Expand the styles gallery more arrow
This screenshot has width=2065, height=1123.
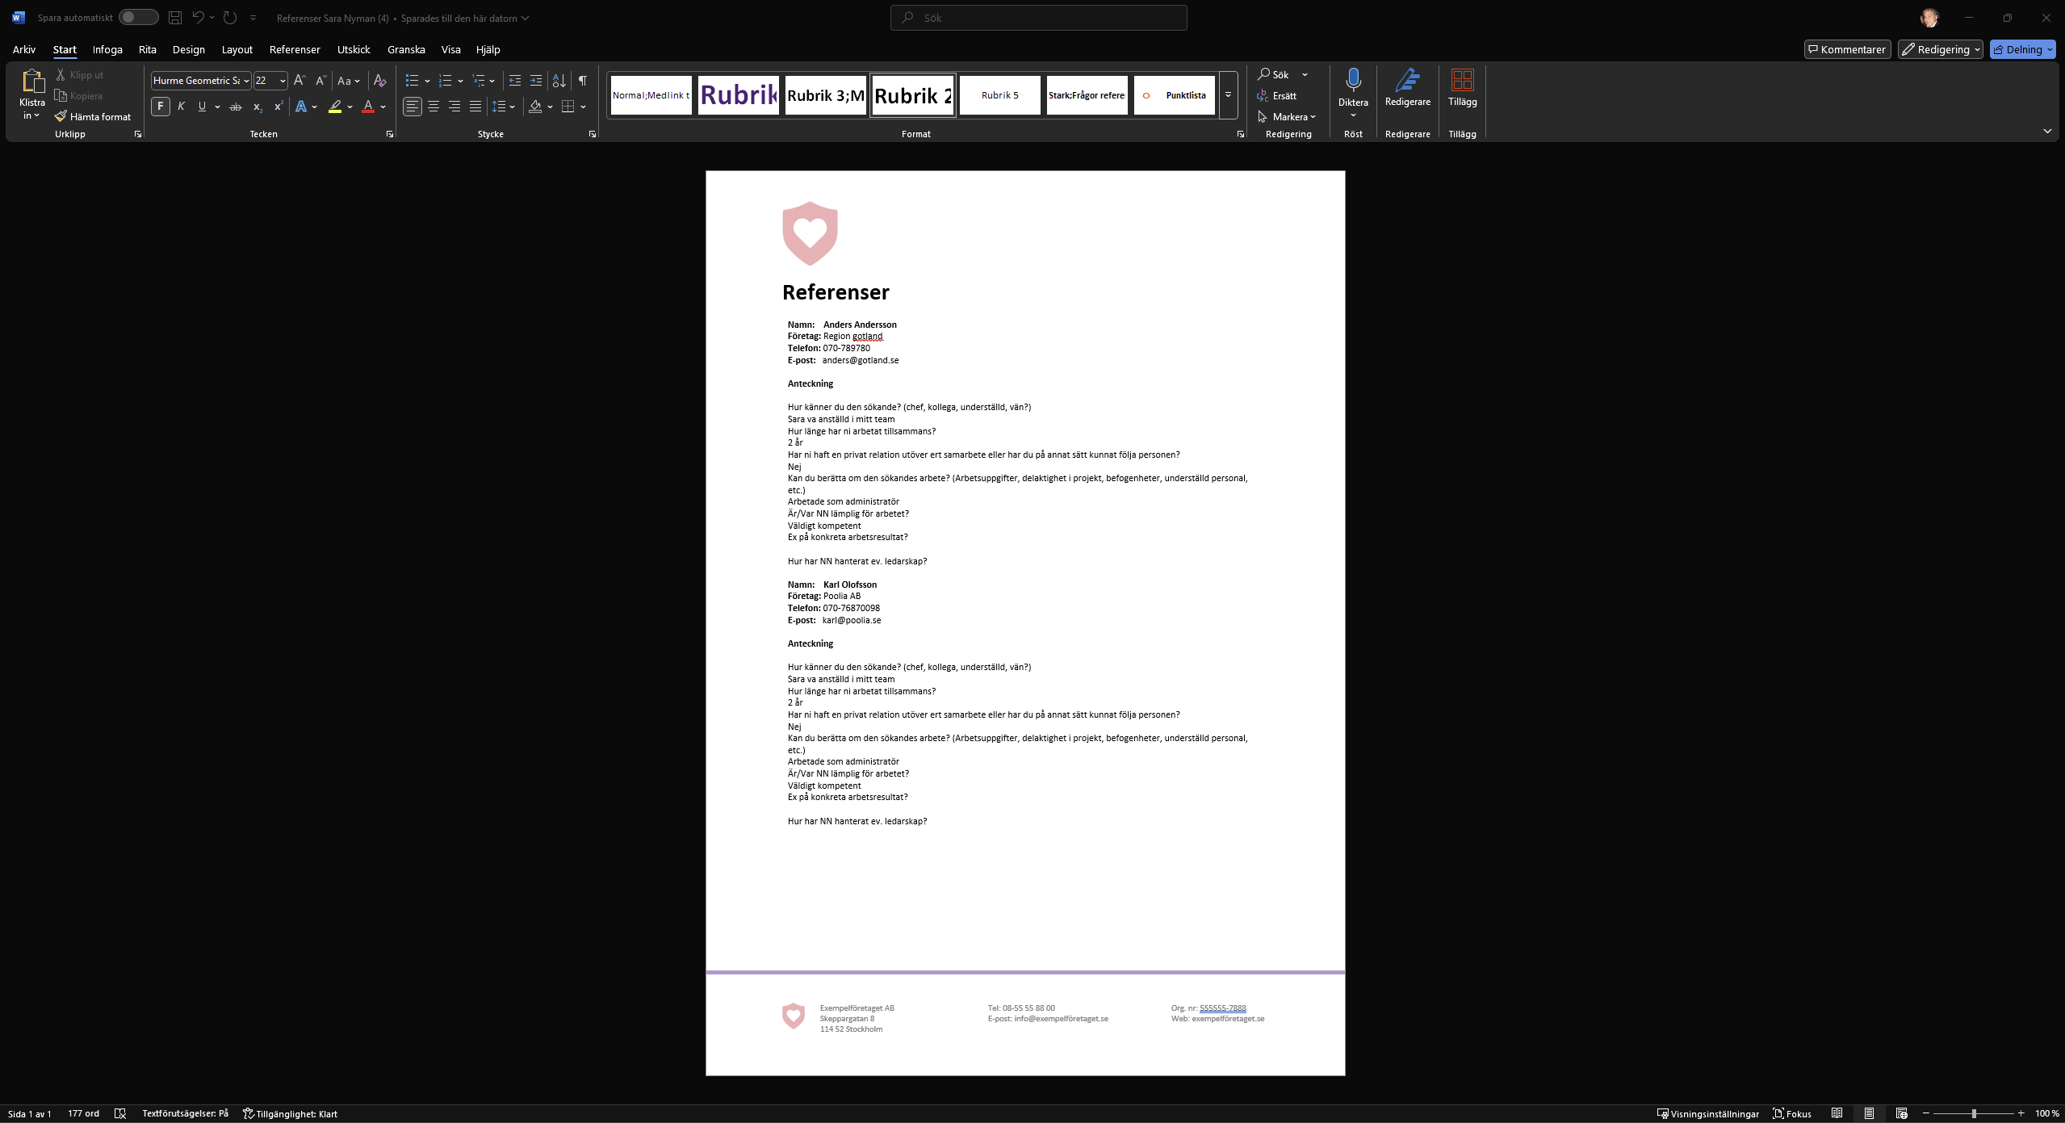coord(1228,95)
